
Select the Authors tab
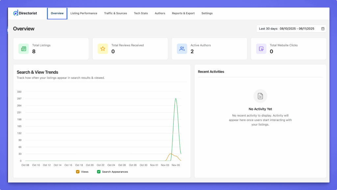click(x=160, y=13)
